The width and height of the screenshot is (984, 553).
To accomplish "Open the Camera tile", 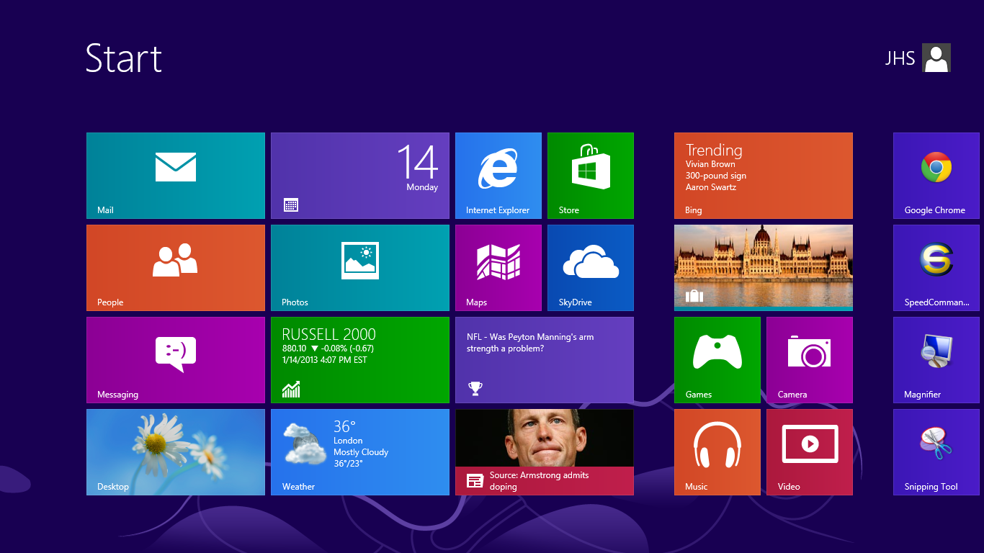I will pyautogui.click(x=809, y=359).
